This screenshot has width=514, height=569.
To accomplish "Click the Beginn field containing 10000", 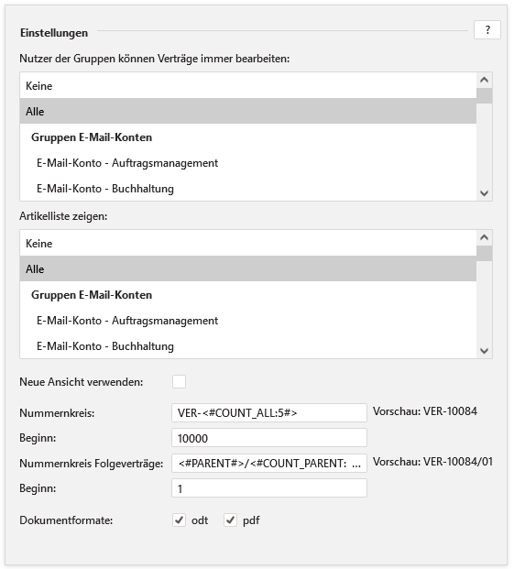I will coord(269,438).
